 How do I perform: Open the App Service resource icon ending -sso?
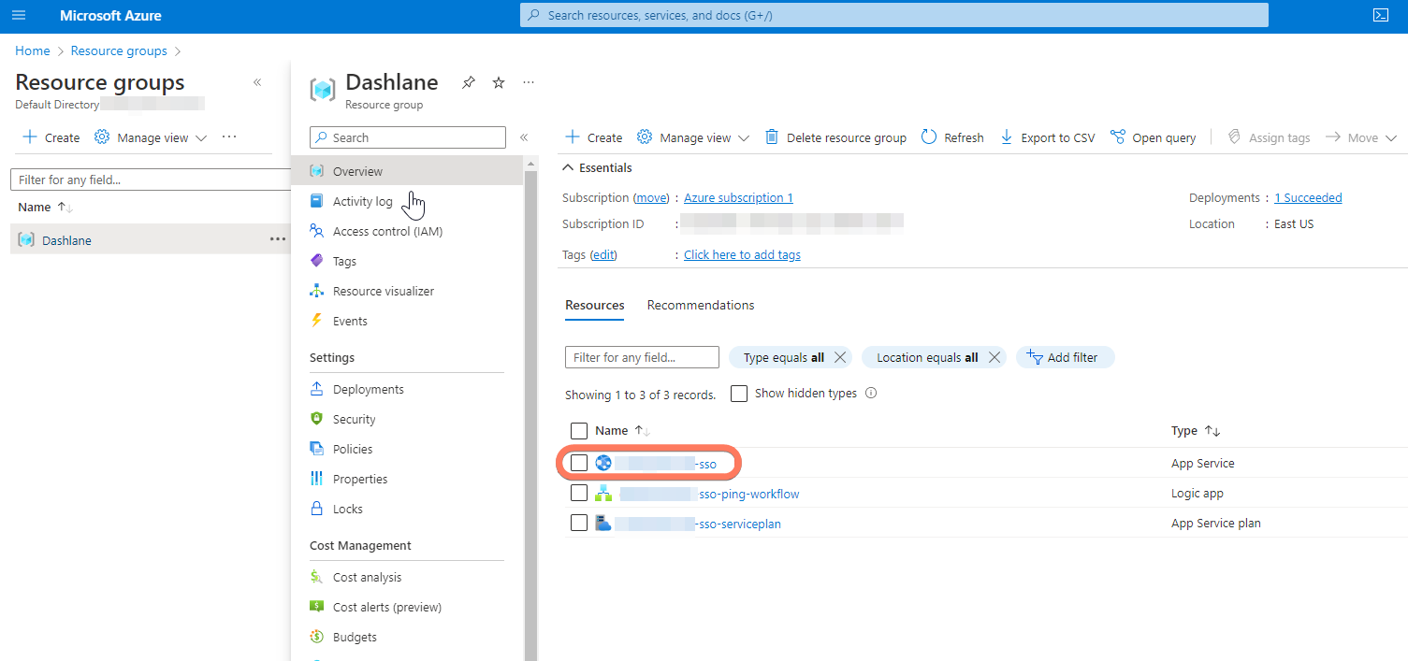[x=603, y=463]
